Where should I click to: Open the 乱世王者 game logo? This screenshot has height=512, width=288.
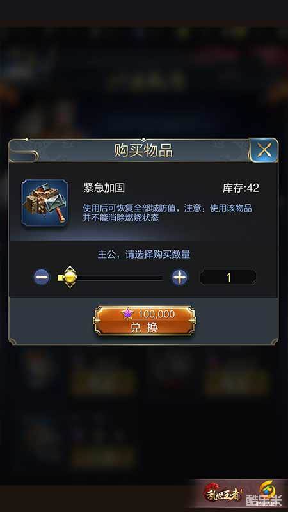pyautogui.click(x=223, y=493)
